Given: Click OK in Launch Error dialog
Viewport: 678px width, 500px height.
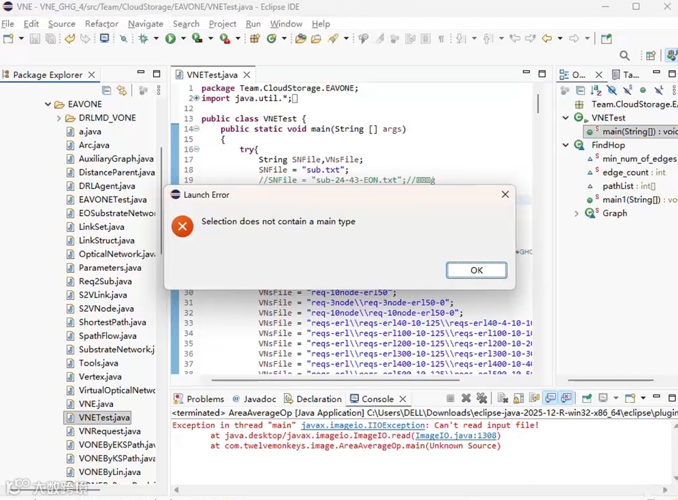Looking at the screenshot, I should [x=476, y=270].
